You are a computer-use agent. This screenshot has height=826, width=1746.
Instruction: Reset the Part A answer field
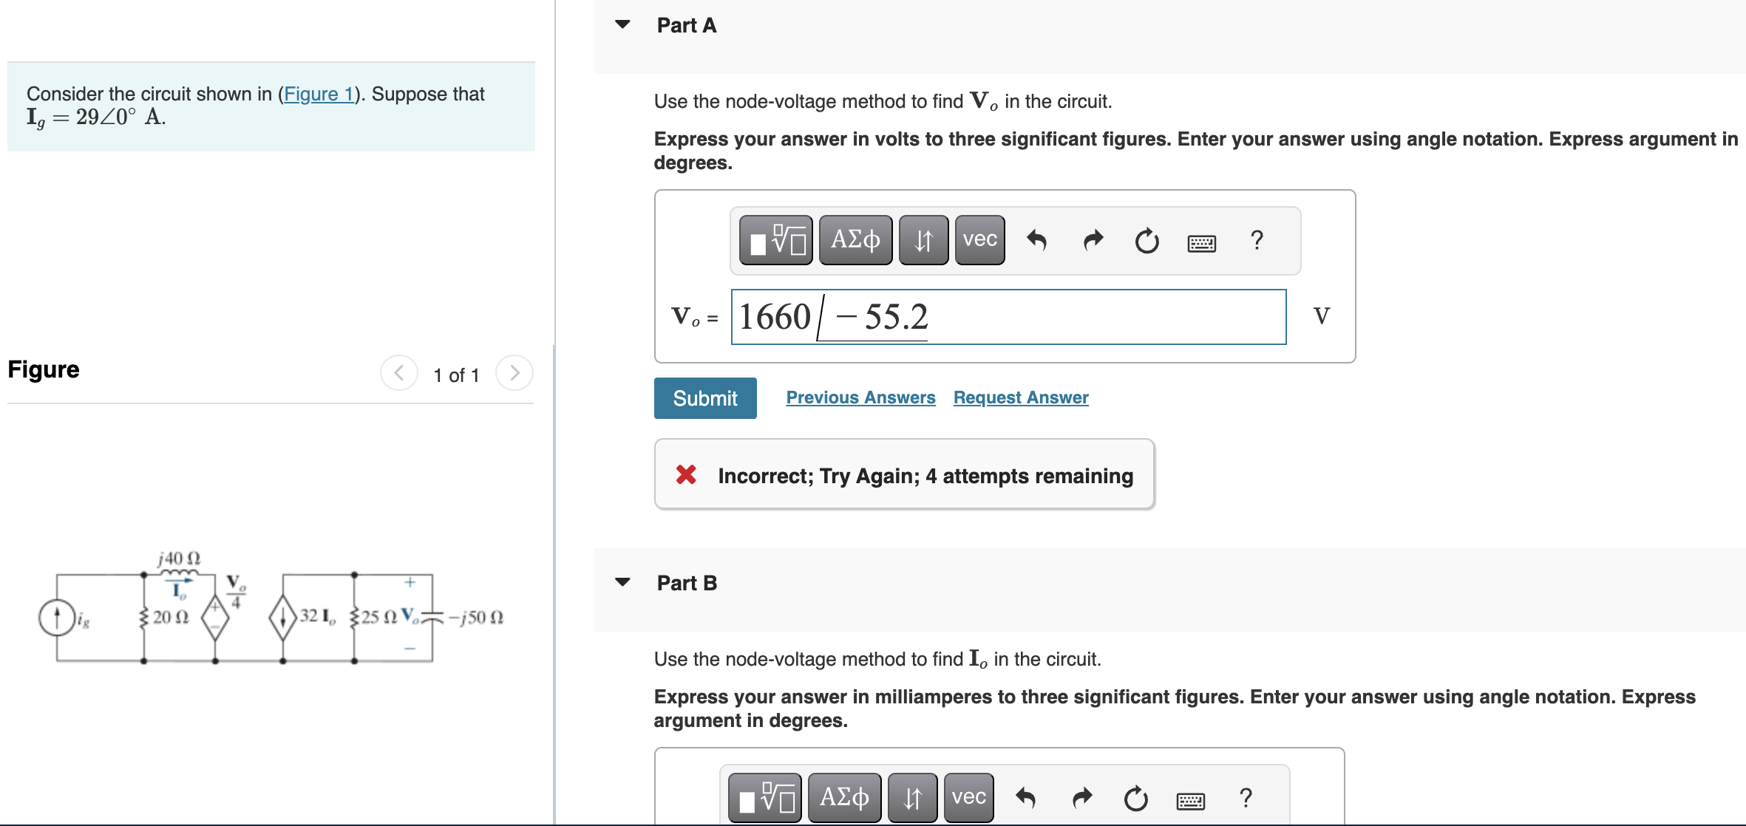(x=1147, y=241)
